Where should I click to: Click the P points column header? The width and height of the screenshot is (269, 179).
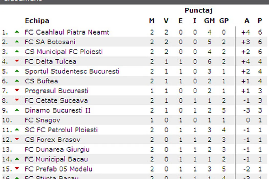(x=260, y=21)
